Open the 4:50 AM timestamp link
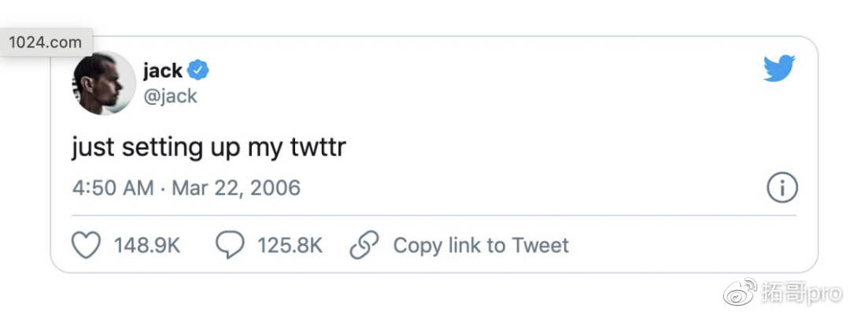Image resolution: width=850 pixels, height=315 pixels. [113, 188]
